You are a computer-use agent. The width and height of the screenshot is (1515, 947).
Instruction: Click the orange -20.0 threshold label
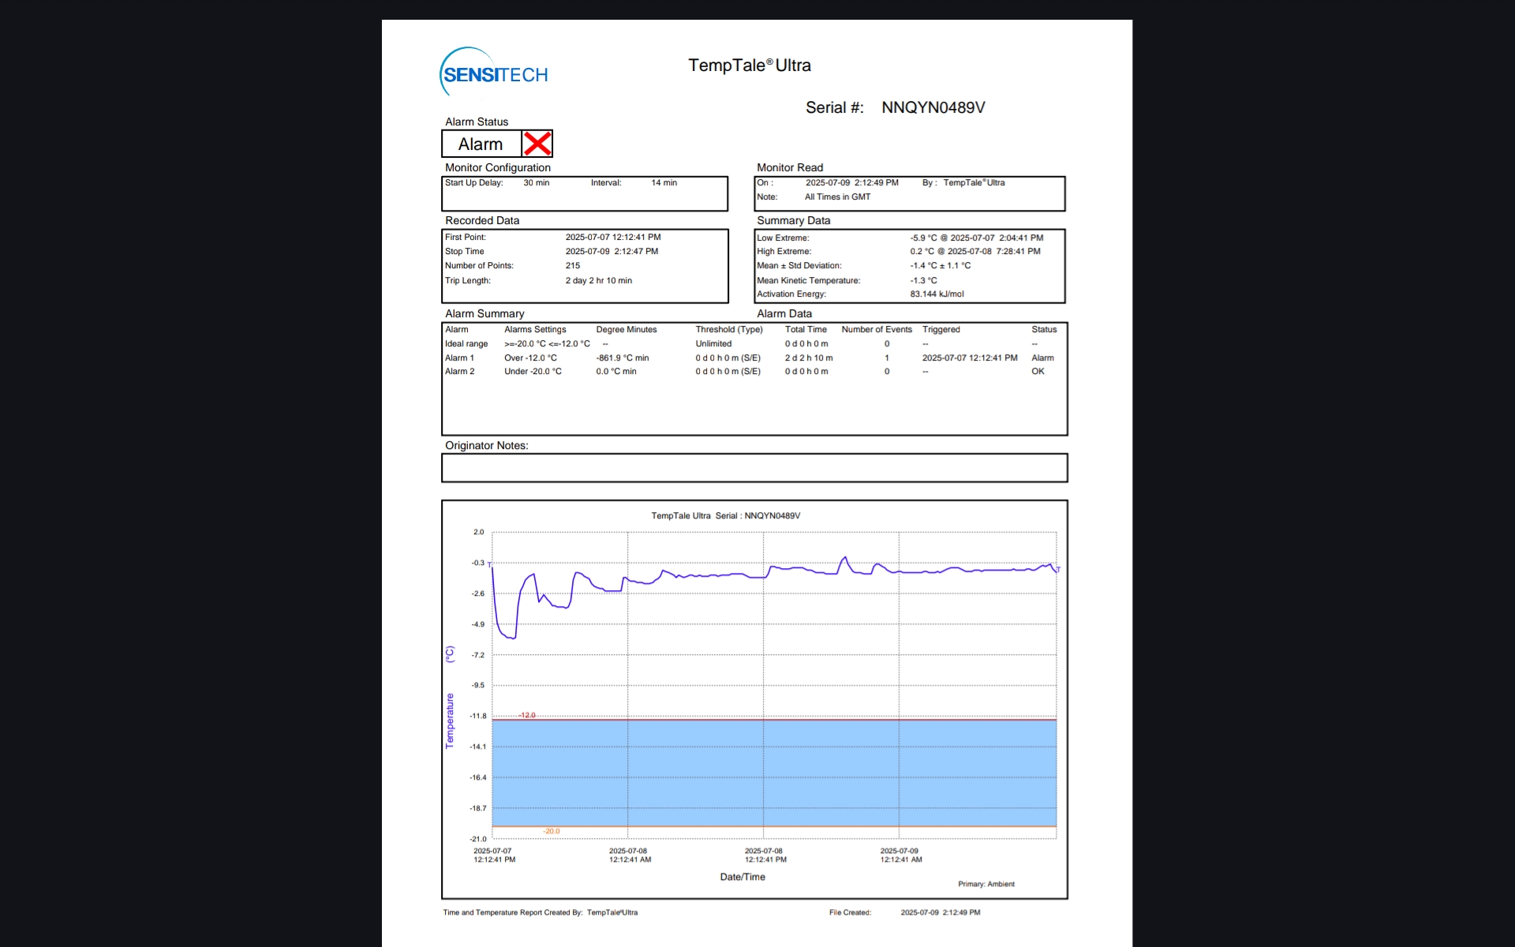tap(552, 831)
